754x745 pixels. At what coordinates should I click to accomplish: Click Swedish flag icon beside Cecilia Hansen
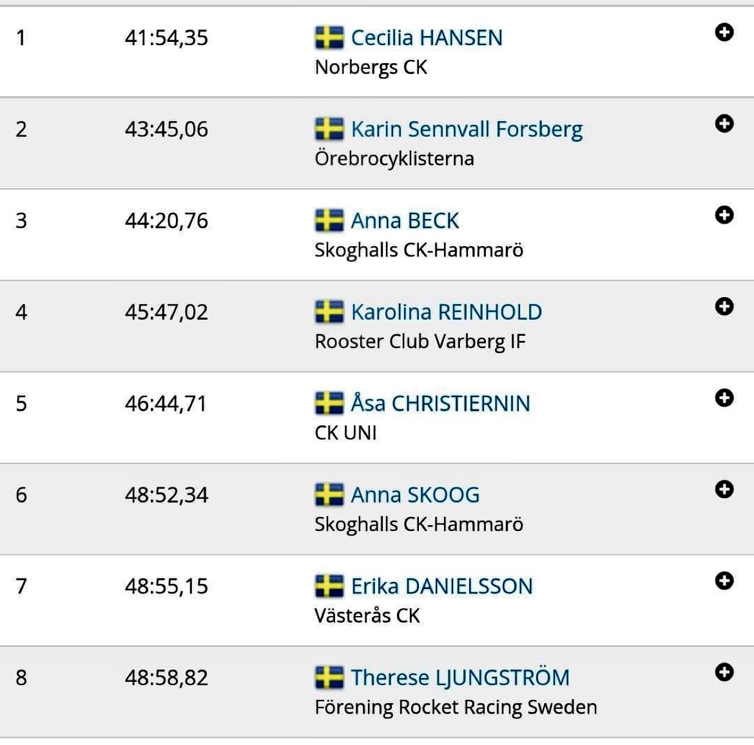[329, 38]
